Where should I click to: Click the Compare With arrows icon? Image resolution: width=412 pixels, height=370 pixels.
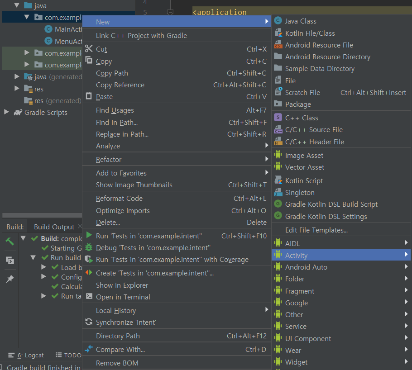(89, 349)
